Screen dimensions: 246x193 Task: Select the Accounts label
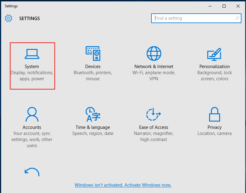point(32,127)
